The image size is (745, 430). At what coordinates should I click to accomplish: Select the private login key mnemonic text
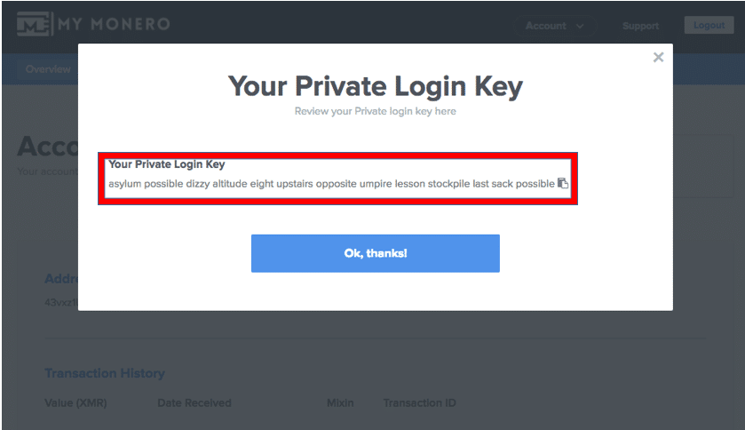pyautogui.click(x=331, y=184)
